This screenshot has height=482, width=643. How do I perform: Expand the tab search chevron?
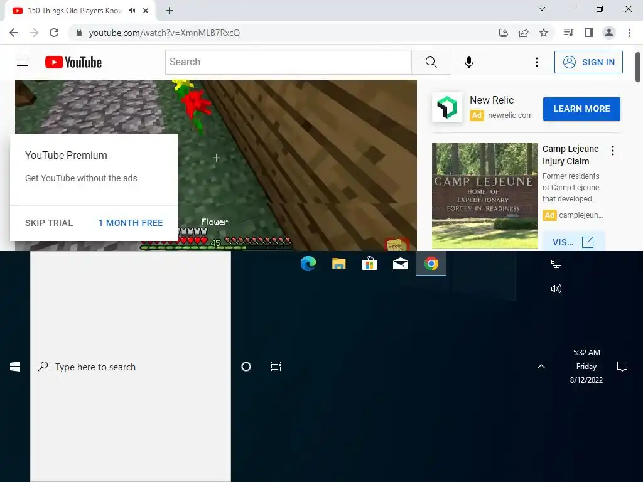point(542,9)
